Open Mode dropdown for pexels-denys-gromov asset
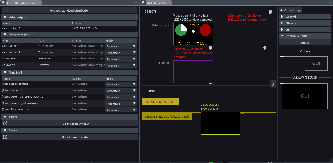The image size is (333, 163). pyautogui.click(x=121, y=97)
